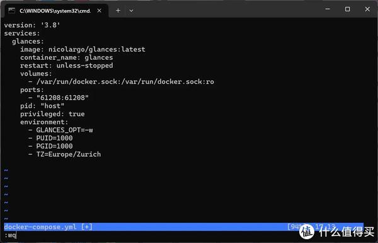Click the "TZ=Europe/Zurich" line
Screen dimensions: 378x243
[64, 154]
